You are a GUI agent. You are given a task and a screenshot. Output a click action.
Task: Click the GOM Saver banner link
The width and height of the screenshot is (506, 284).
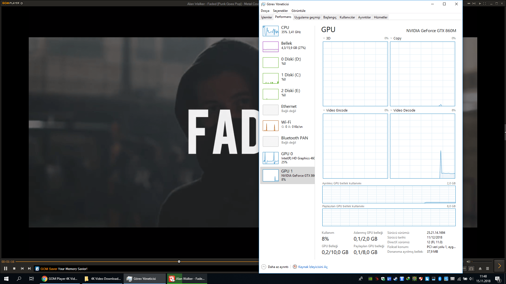(x=64, y=269)
